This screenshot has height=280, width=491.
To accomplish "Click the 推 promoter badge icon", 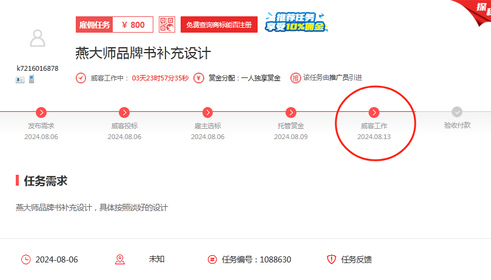I will pyautogui.click(x=296, y=78).
